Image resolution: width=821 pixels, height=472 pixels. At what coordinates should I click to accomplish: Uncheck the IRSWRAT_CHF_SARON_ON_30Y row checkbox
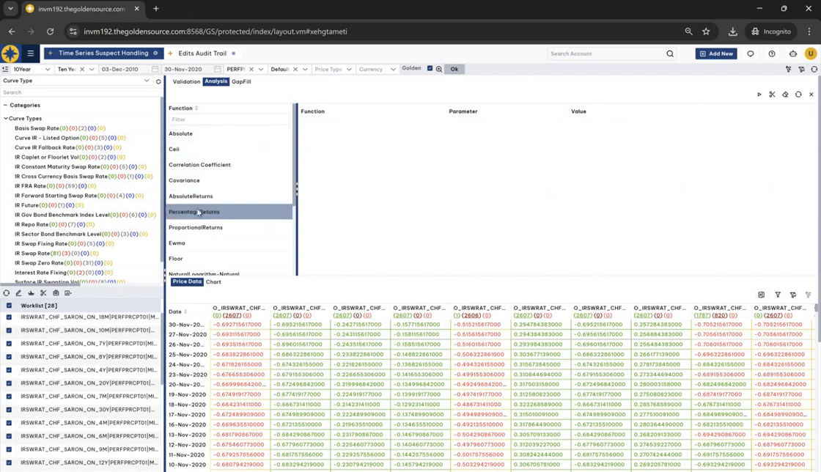coord(9,410)
